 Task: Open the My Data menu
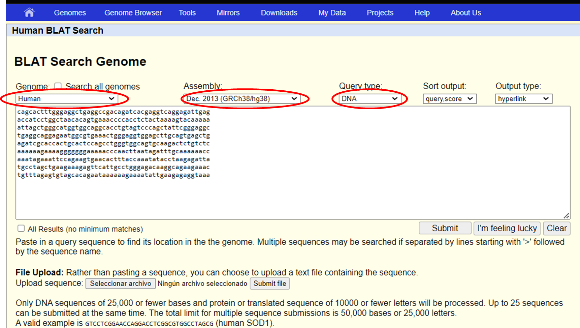(x=332, y=13)
